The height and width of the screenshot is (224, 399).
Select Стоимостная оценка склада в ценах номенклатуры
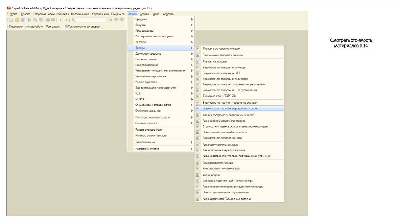235,126
